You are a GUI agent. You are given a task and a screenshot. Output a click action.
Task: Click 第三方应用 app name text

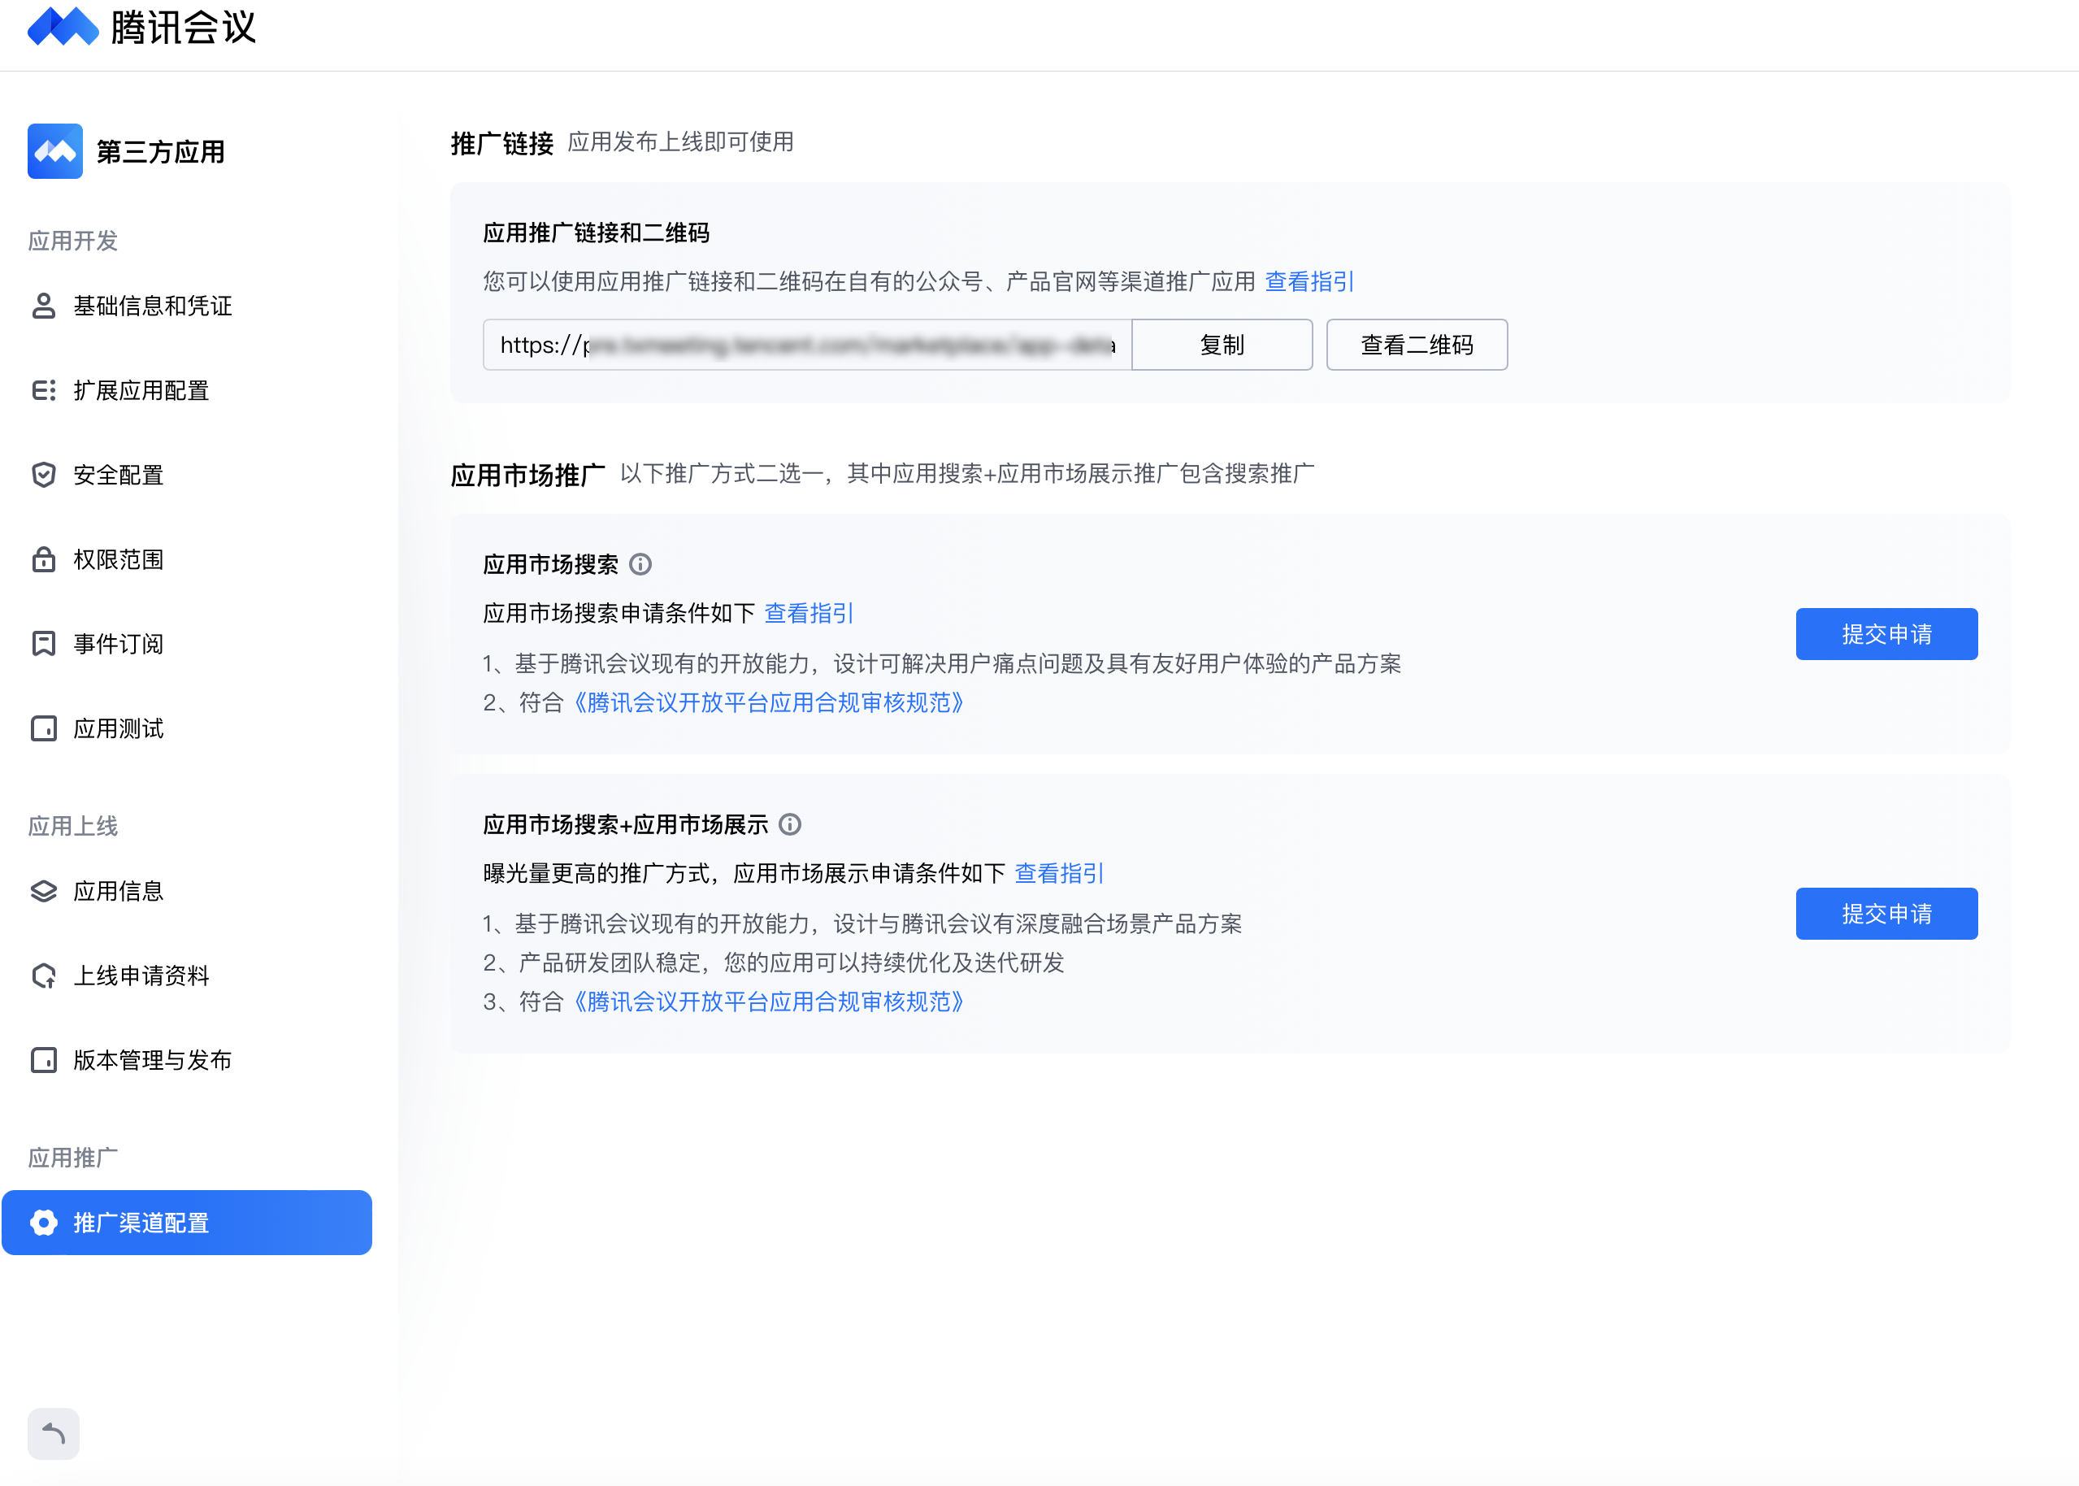point(161,152)
